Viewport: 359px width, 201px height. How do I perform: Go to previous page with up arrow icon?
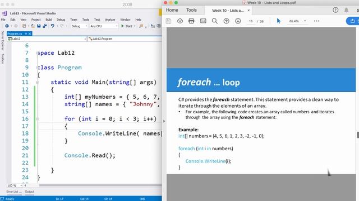point(226,21)
